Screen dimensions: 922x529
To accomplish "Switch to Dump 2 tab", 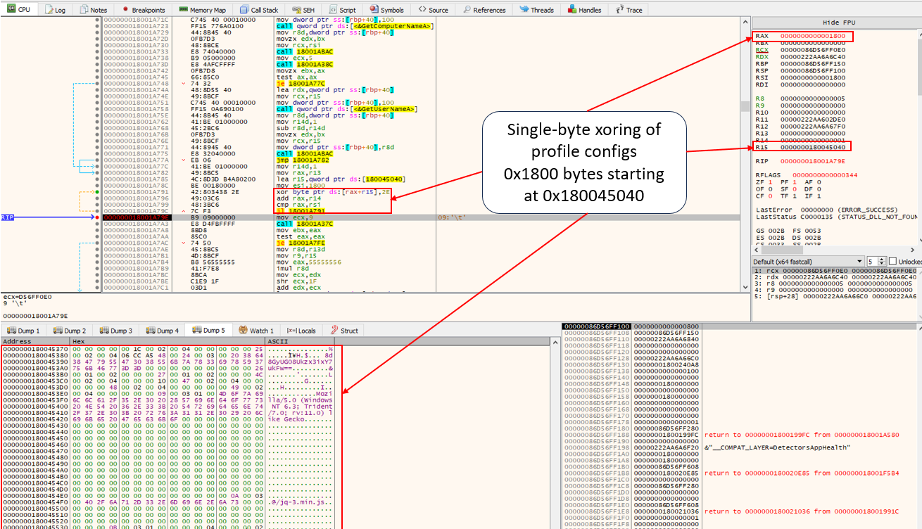I will (69, 330).
